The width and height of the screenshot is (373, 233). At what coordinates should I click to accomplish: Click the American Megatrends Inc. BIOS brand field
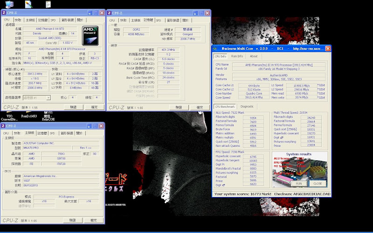click(x=61, y=176)
